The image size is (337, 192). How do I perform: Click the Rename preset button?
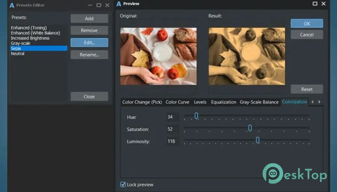[x=89, y=55]
